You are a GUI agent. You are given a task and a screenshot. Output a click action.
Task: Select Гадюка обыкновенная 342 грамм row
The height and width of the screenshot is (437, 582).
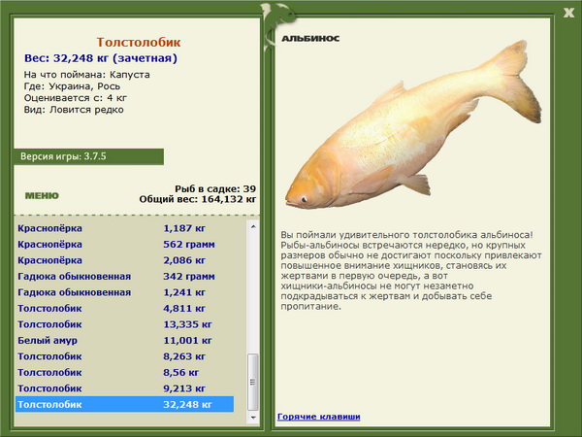pyautogui.click(x=124, y=276)
